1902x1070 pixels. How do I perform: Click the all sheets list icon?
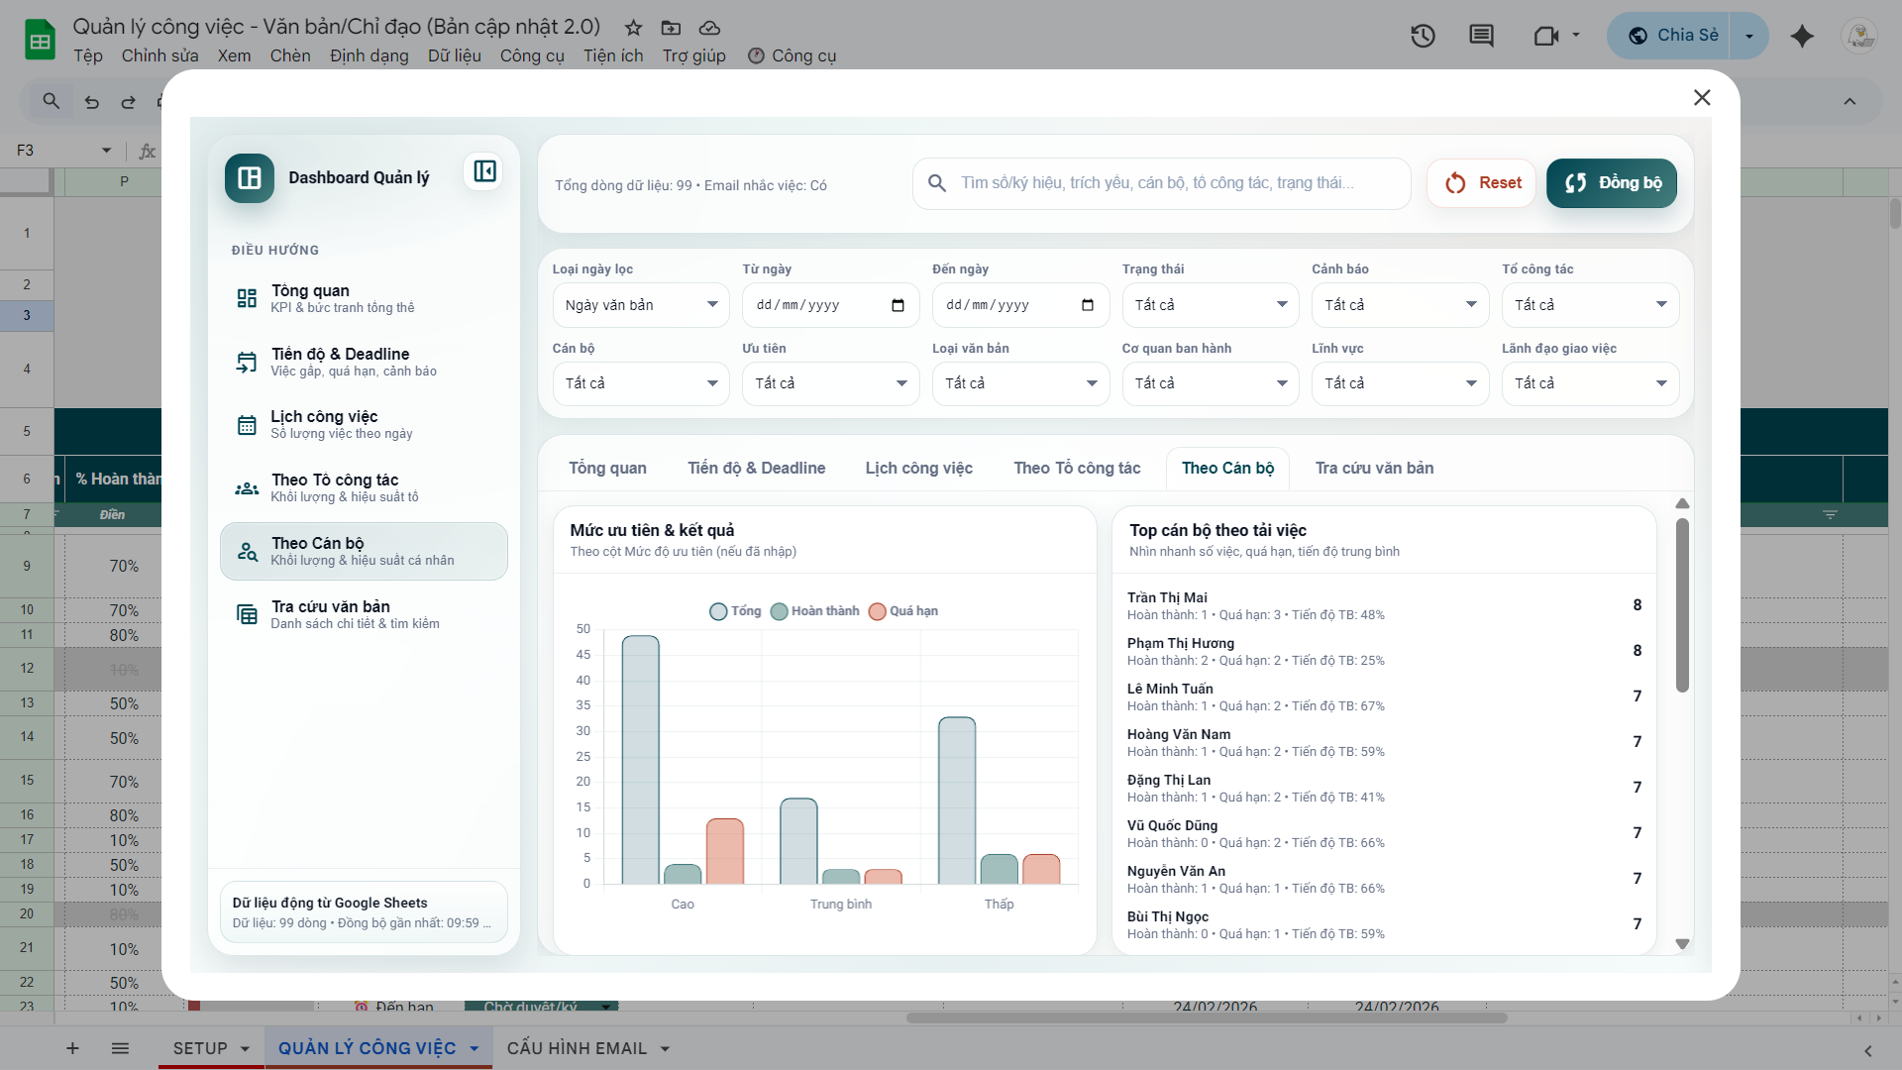pyautogui.click(x=120, y=1048)
